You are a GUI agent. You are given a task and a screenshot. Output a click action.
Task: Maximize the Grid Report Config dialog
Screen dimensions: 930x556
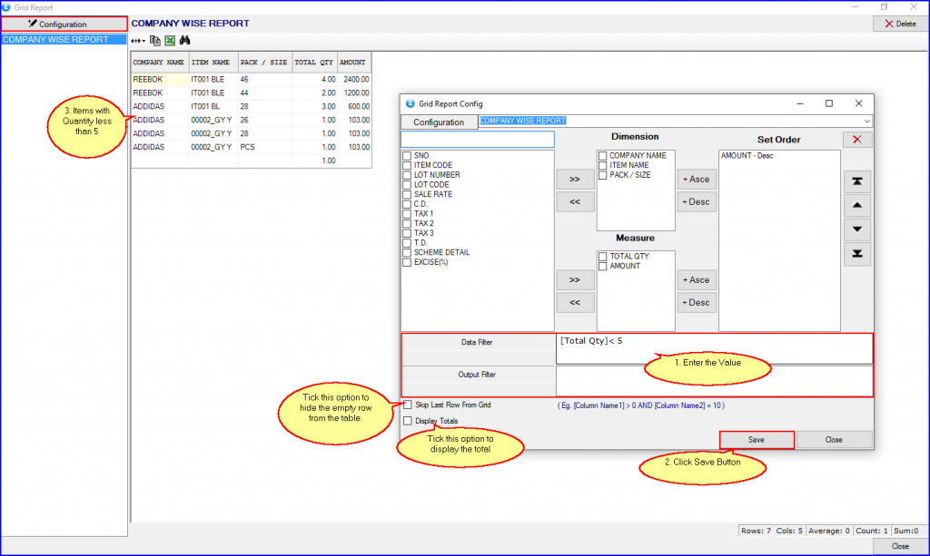tap(829, 103)
